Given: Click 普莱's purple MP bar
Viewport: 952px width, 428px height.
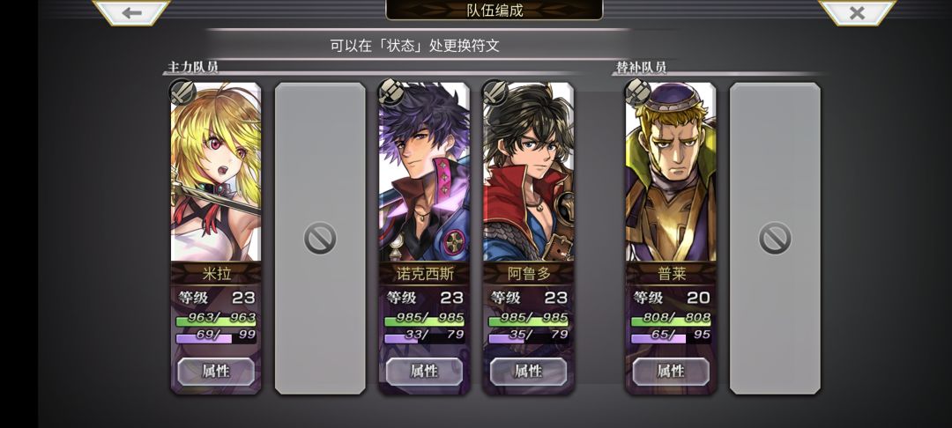Looking at the screenshot, I should click(x=671, y=336).
